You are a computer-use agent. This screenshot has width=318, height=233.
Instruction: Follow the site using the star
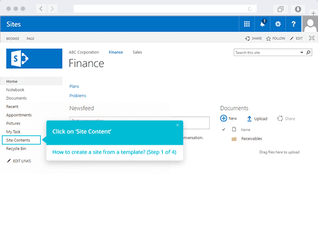pos(275,38)
